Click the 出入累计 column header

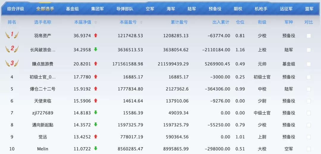coord(221,22)
